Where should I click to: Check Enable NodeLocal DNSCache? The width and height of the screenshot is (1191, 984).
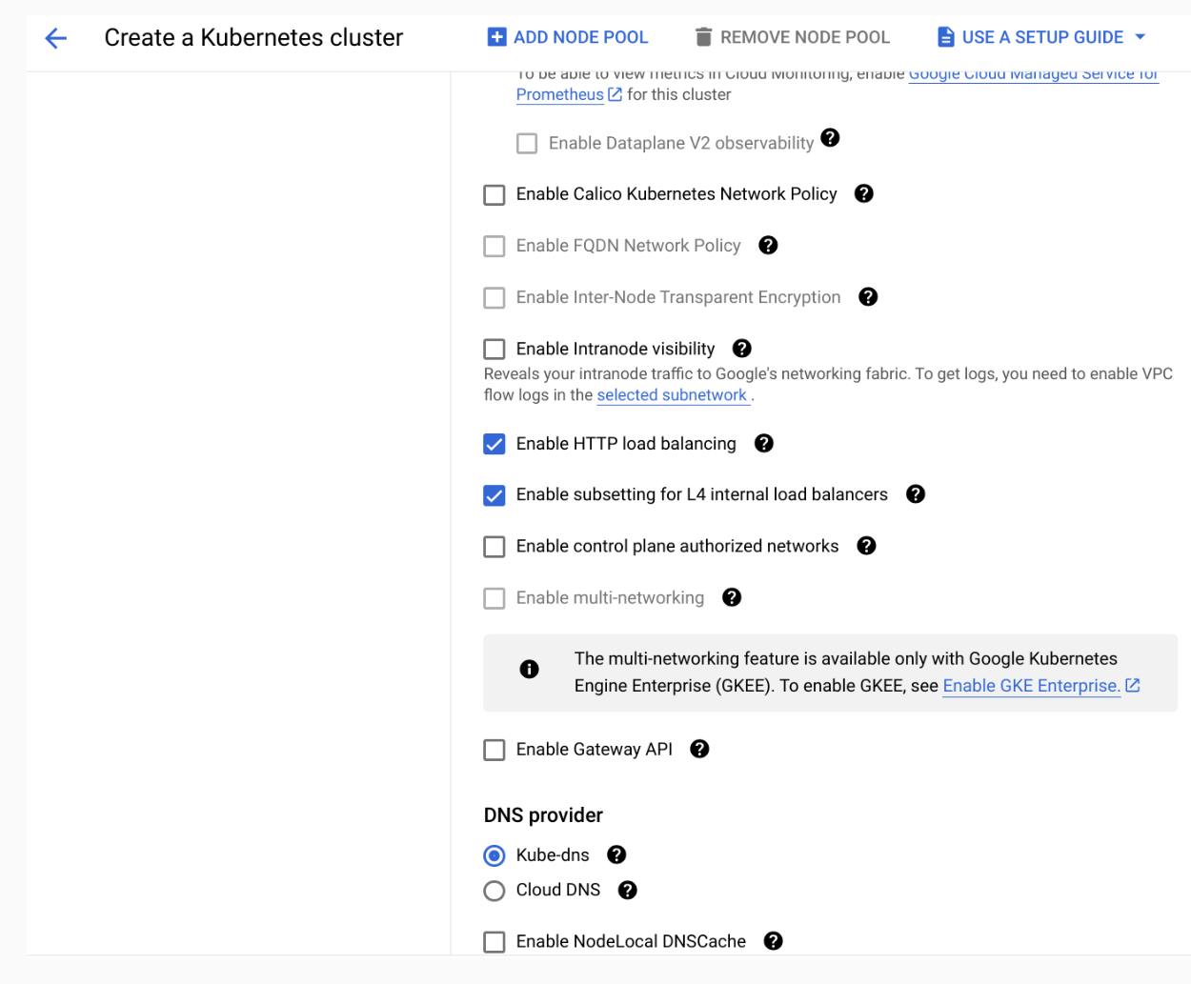click(x=495, y=942)
